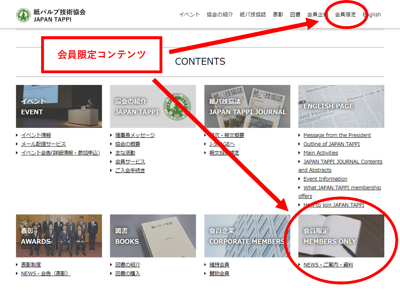Open the イベント navigation menu item
The width and height of the screenshot is (400, 290).
[189, 14]
